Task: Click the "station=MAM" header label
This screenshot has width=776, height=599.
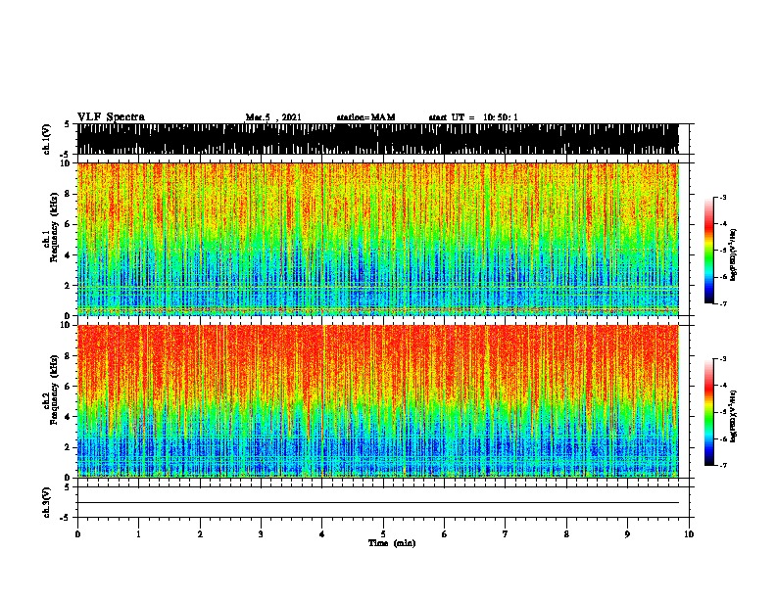Action: coord(365,117)
